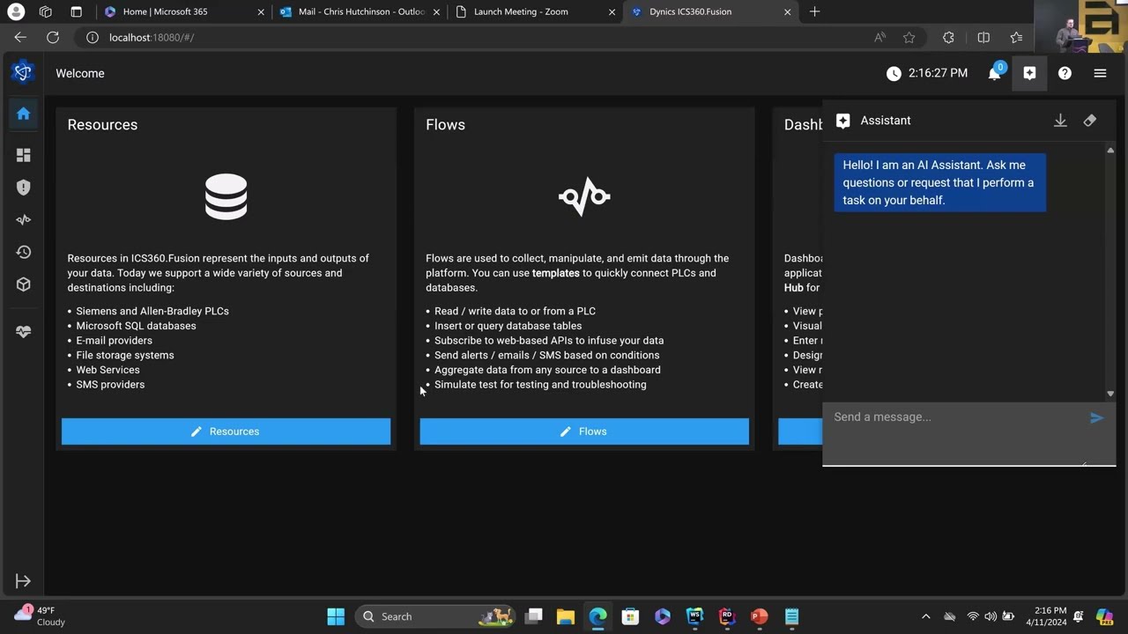Open the history clock icon in sidebar
Viewport: 1128px width, 634px height.
click(x=23, y=252)
